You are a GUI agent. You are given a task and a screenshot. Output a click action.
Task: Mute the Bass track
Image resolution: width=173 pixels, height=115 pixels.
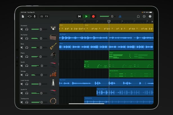point(22,47)
